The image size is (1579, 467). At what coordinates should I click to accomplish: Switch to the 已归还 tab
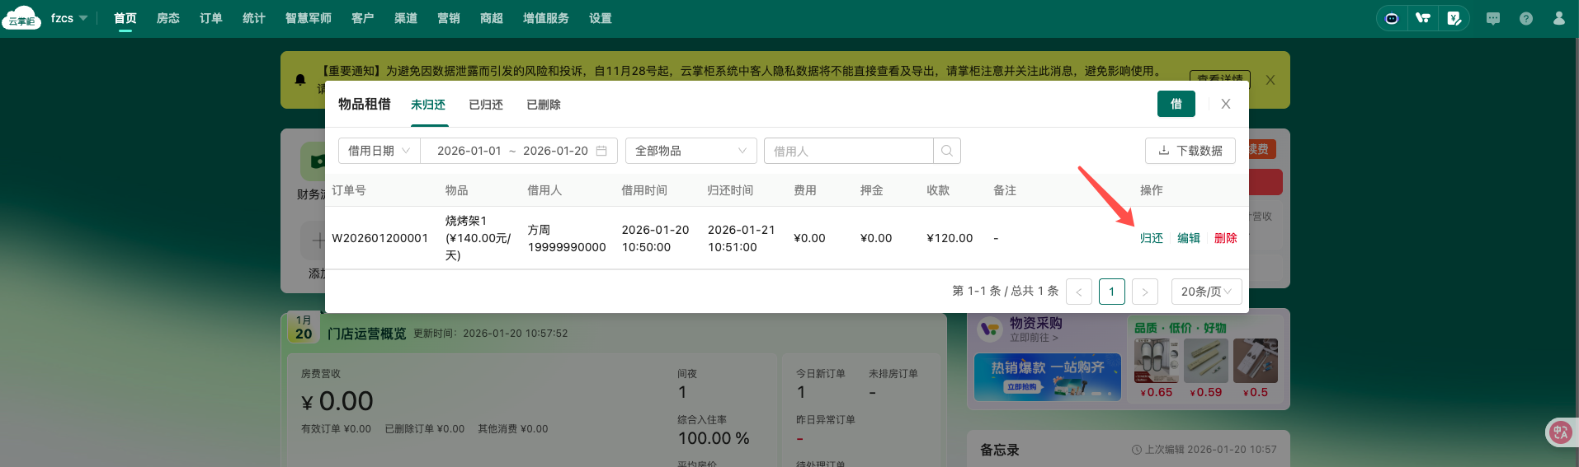coord(486,105)
